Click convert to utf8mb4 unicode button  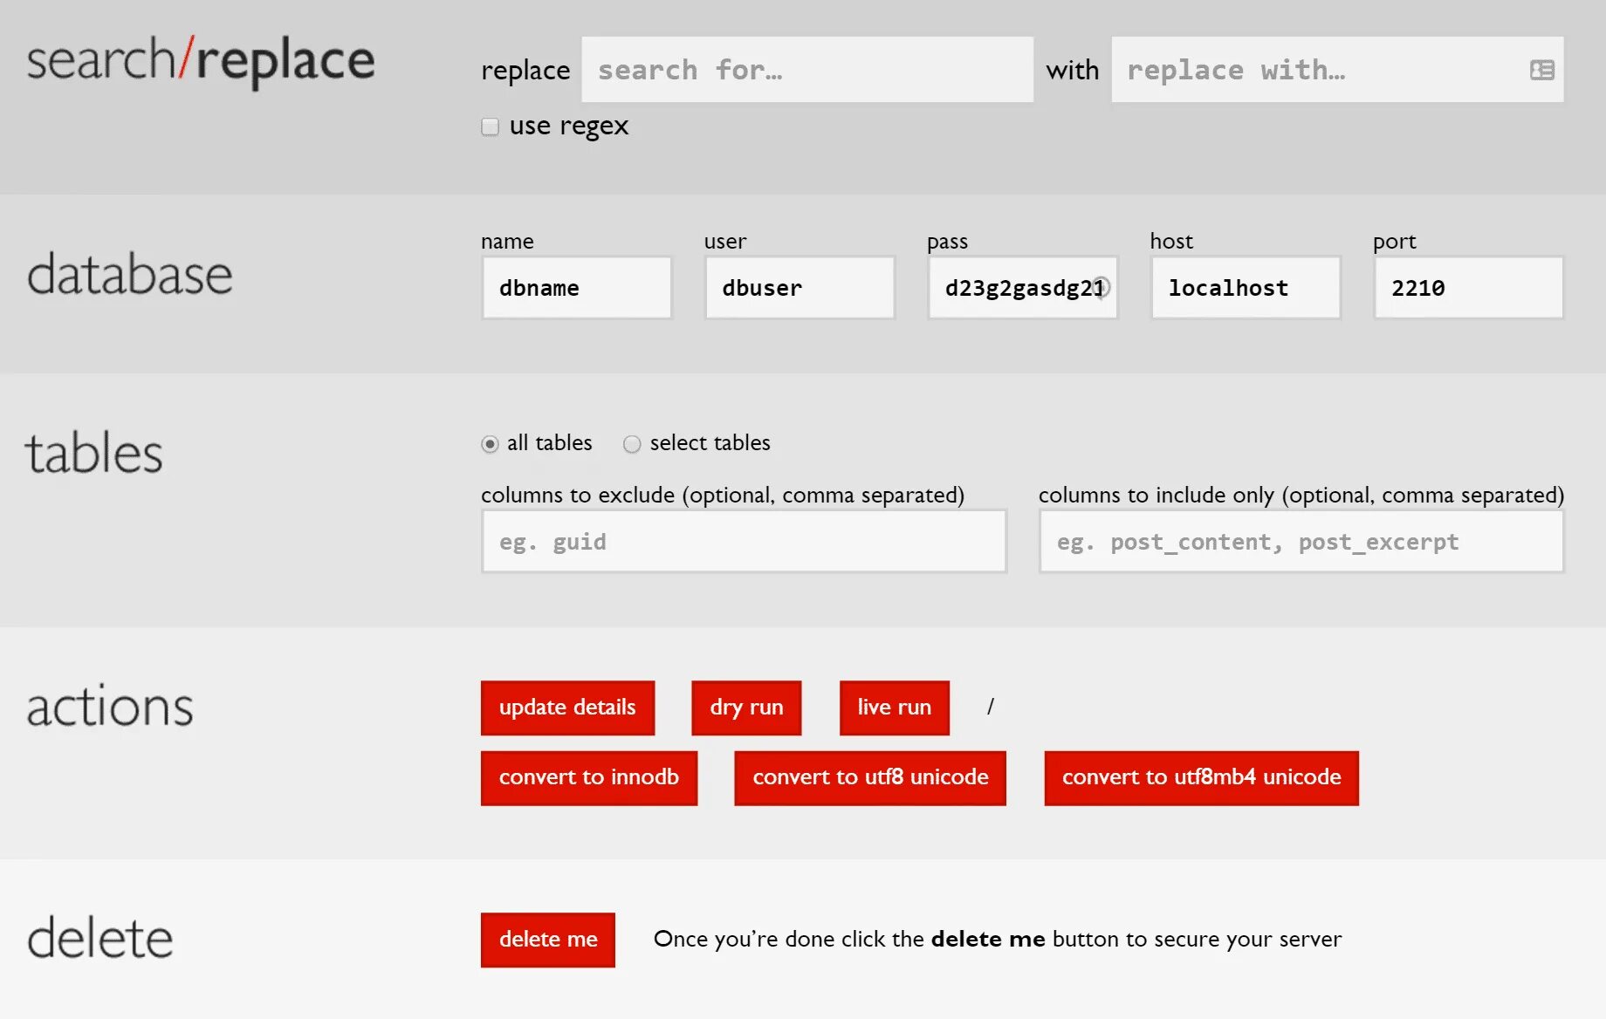(1202, 777)
